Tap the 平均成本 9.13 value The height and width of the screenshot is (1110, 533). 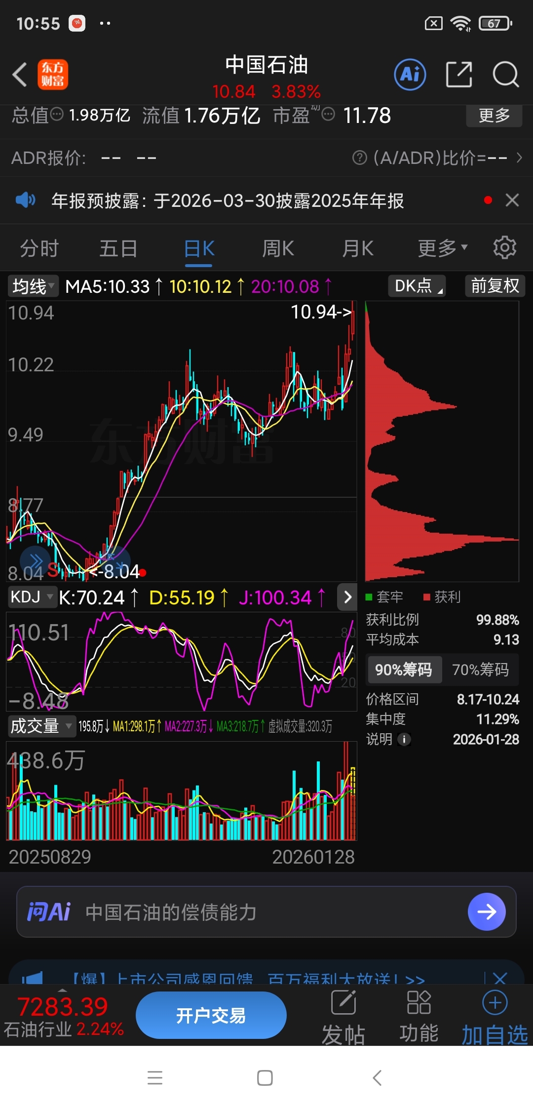(x=506, y=639)
